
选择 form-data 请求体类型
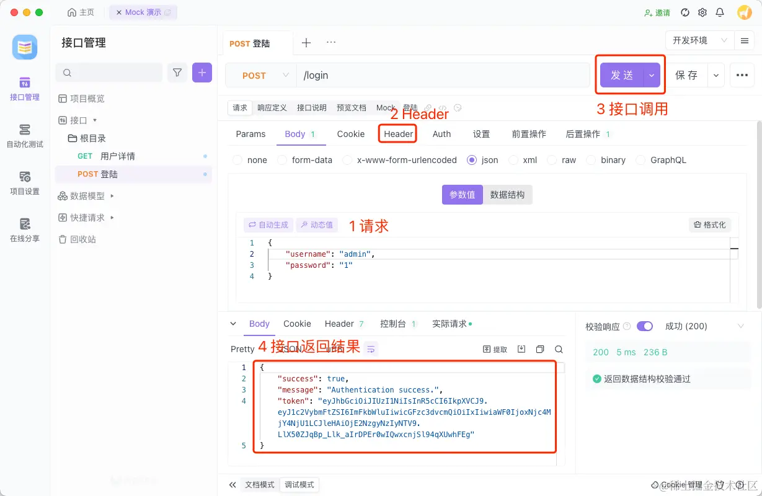(x=305, y=160)
